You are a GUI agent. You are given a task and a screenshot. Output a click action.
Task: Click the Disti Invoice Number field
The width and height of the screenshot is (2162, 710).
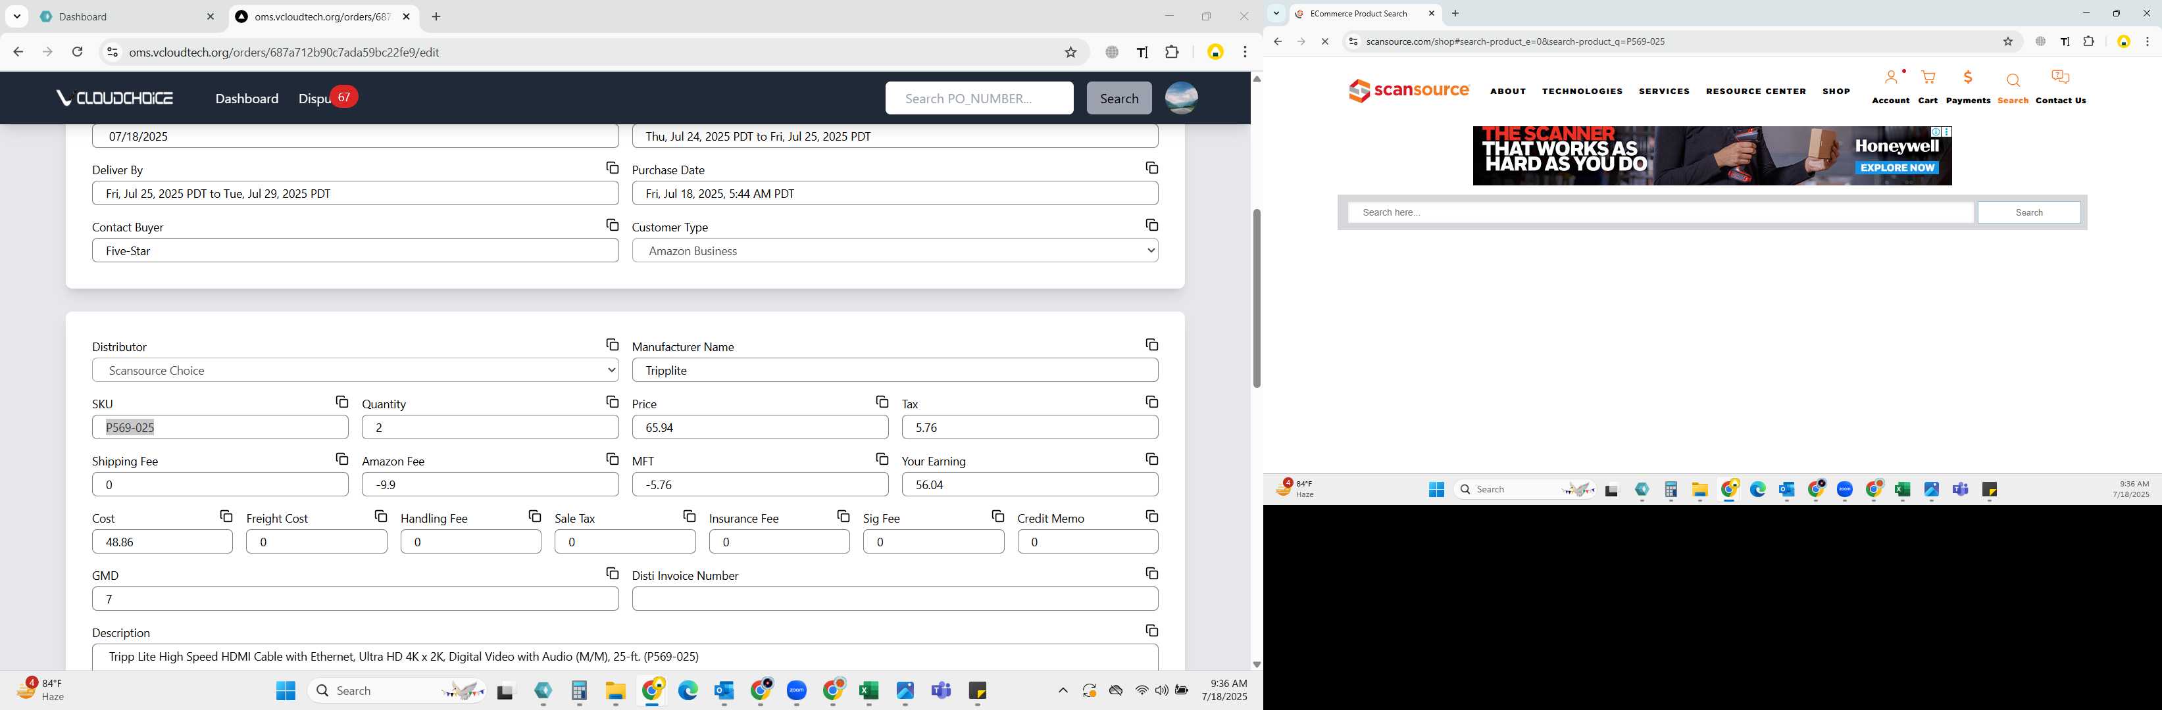point(895,598)
